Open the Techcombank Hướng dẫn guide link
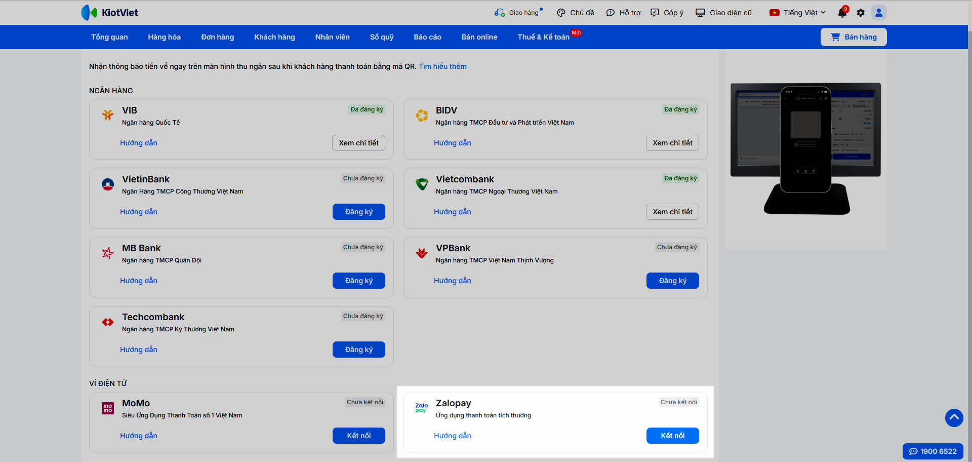The image size is (972, 462). click(x=139, y=350)
